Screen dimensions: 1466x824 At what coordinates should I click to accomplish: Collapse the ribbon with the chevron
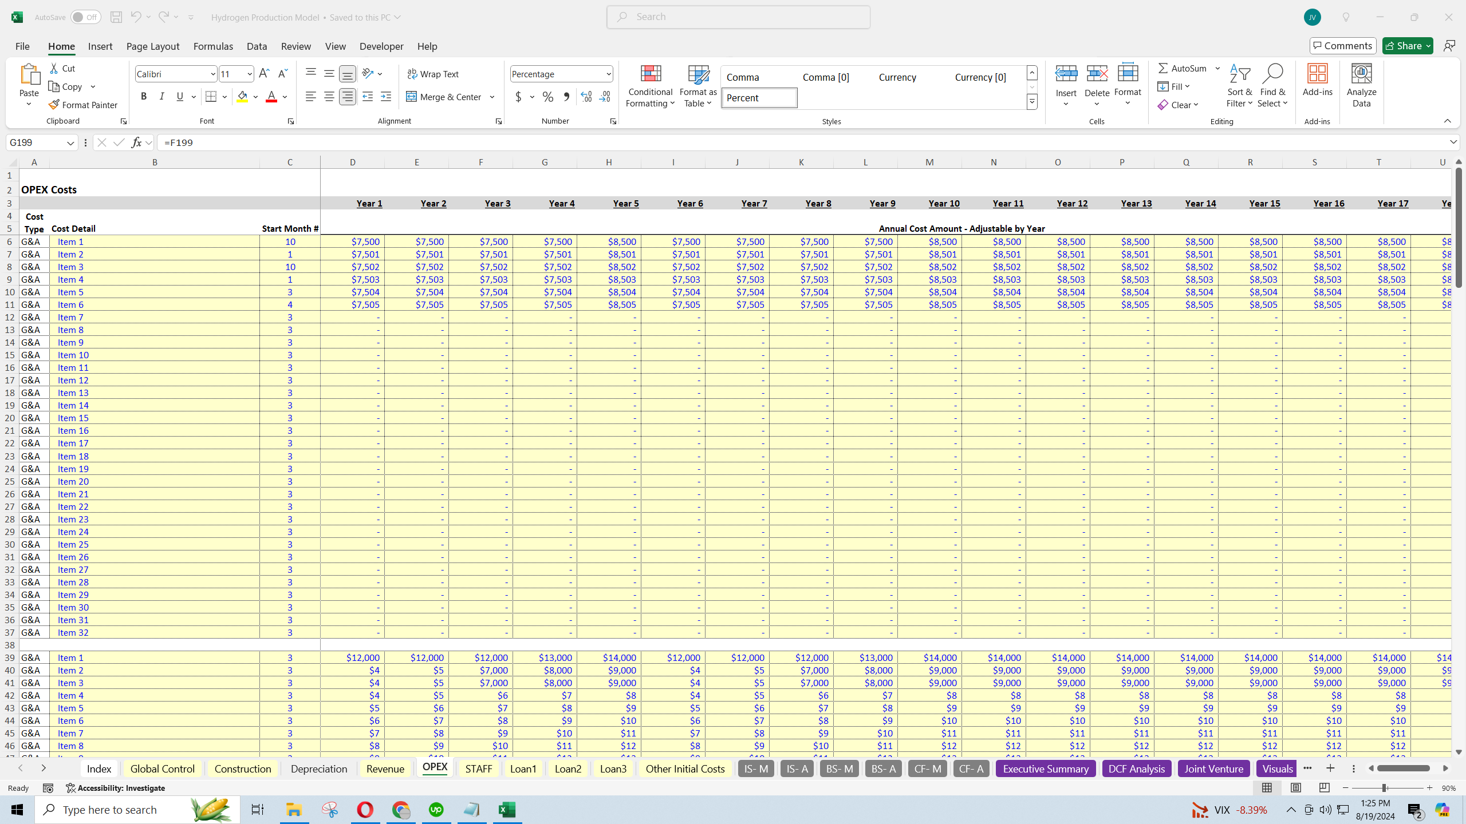click(1447, 121)
